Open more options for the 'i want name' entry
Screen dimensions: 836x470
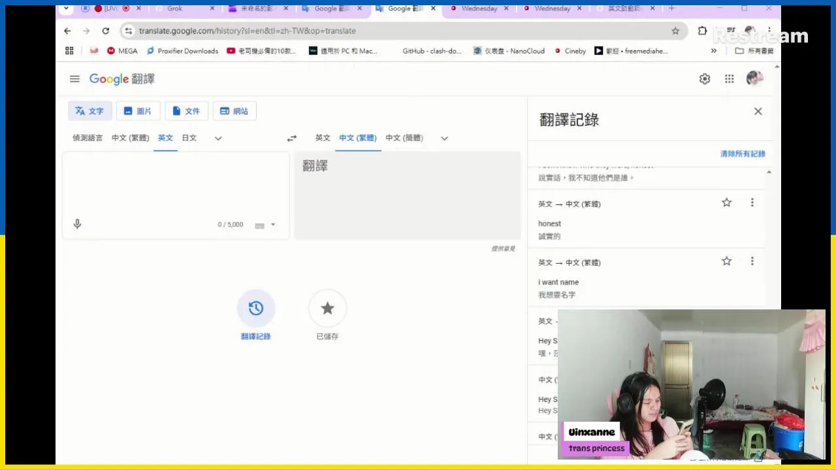pos(752,261)
